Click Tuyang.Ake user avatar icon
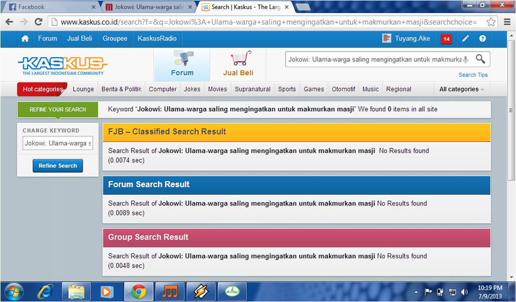 (386, 38)
